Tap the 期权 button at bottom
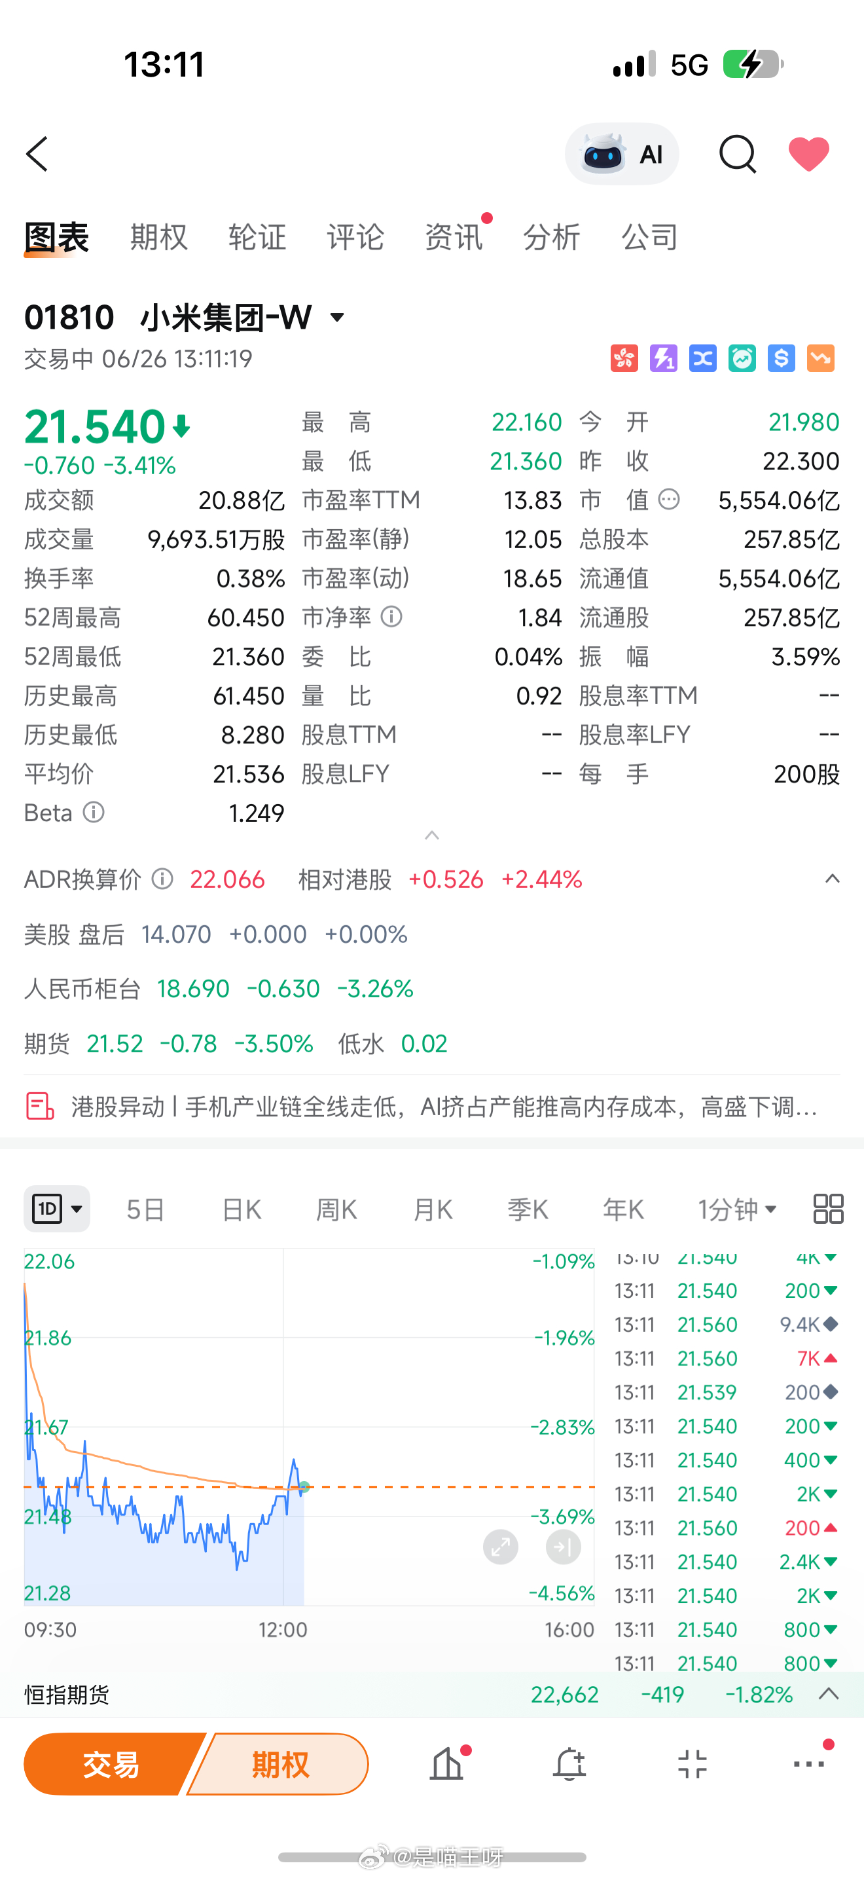 pyautogui.click(x=279, y=1764)
